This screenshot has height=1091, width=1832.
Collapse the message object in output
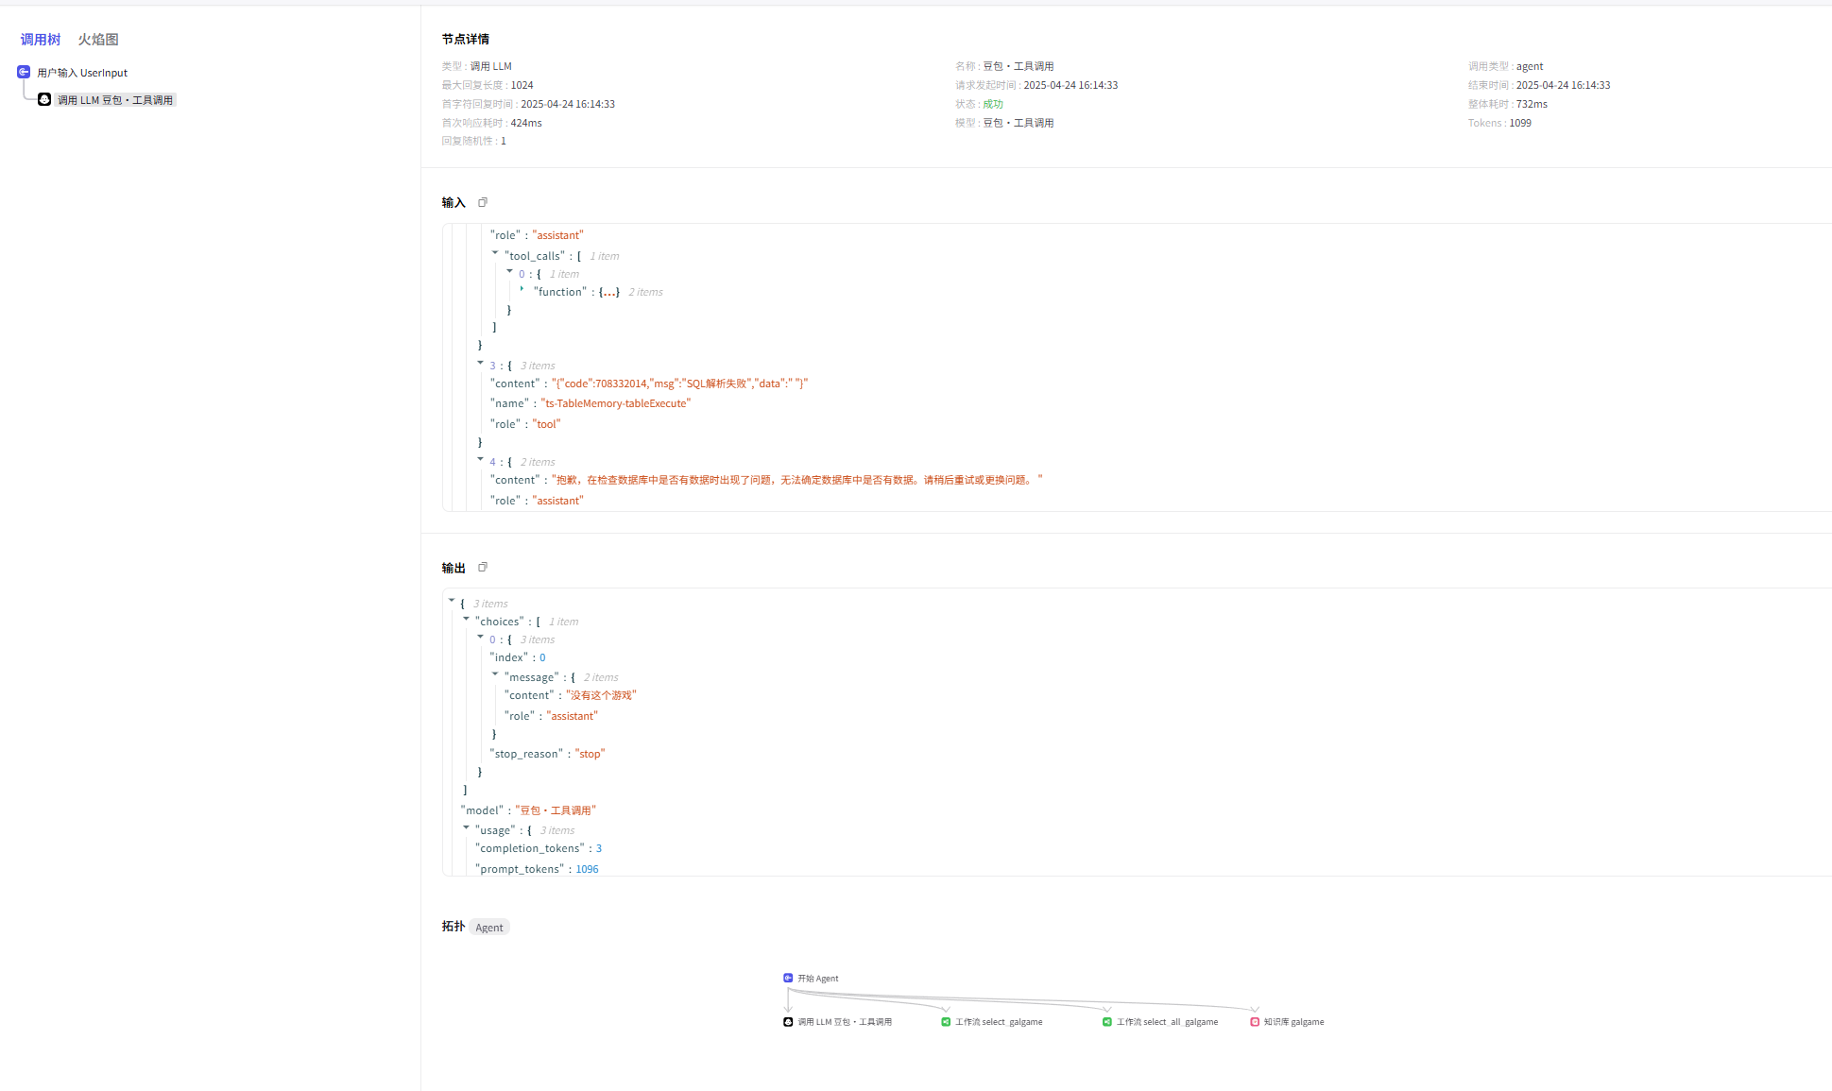point(495,674)
